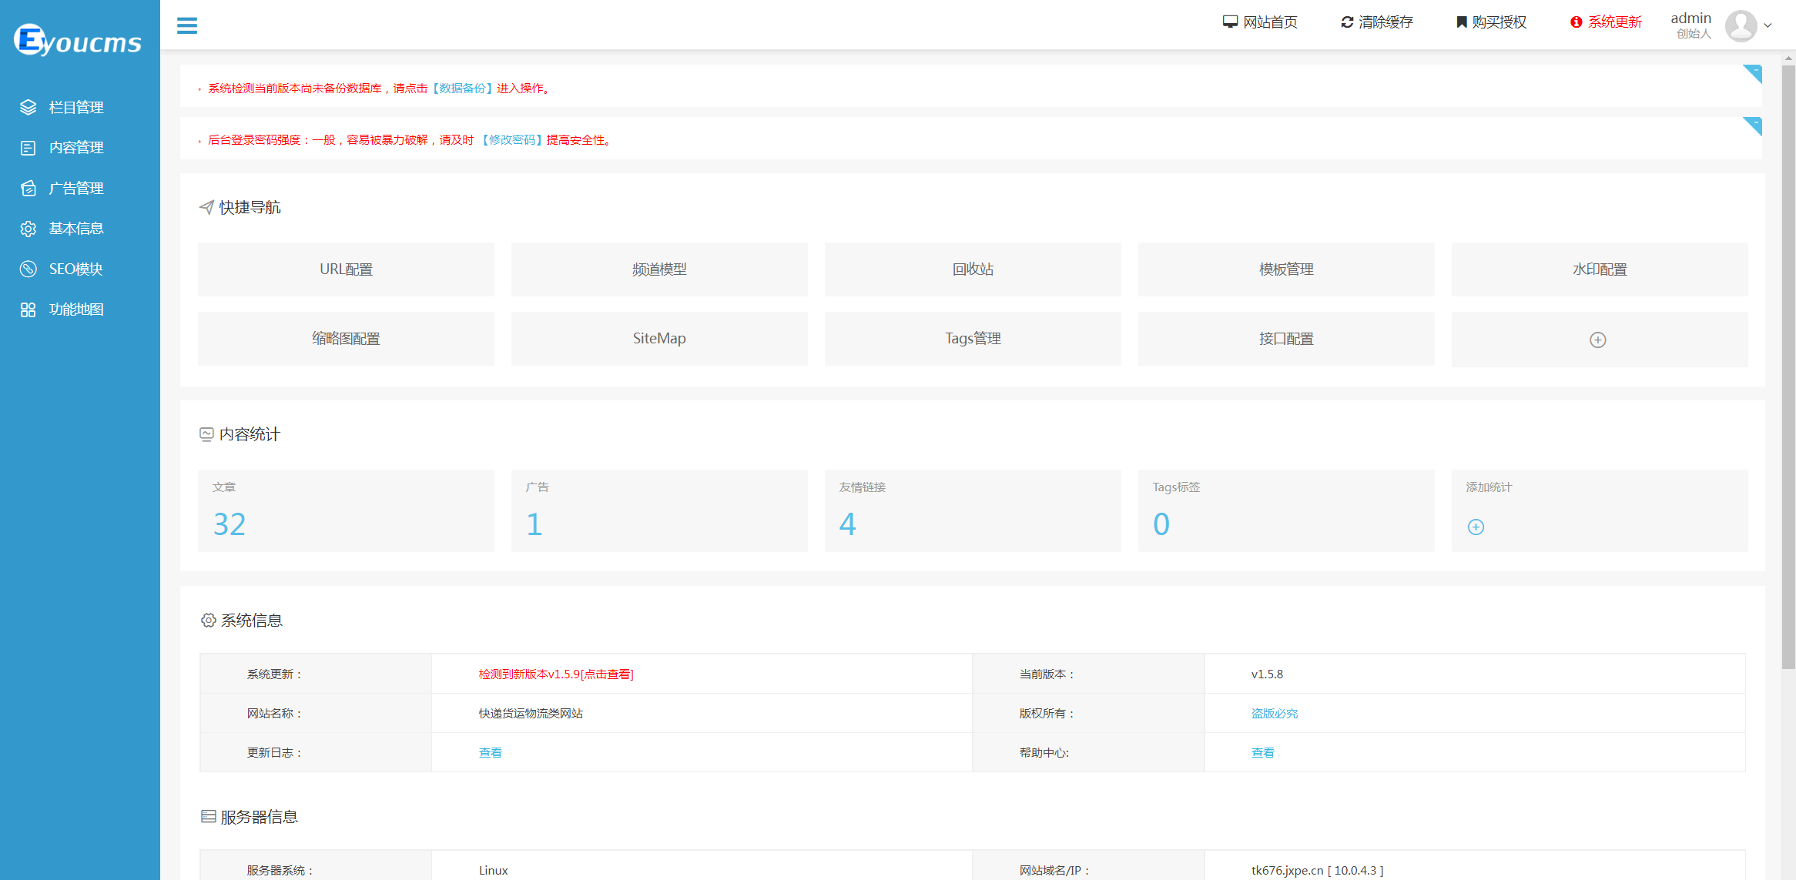
Task: Open the URL配置 shortcut button
Action: (346, 269)
